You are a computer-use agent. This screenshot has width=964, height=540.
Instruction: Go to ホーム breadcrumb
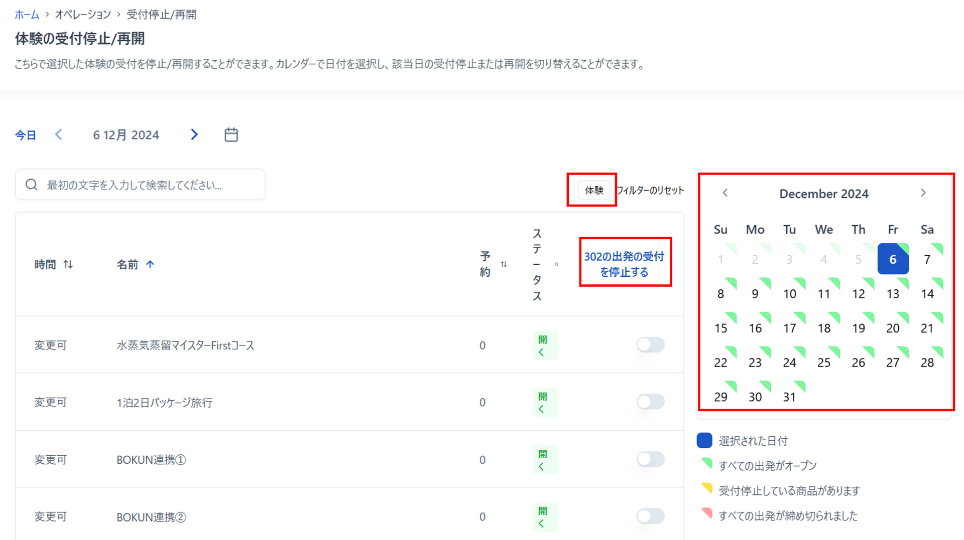coord(27,15)
